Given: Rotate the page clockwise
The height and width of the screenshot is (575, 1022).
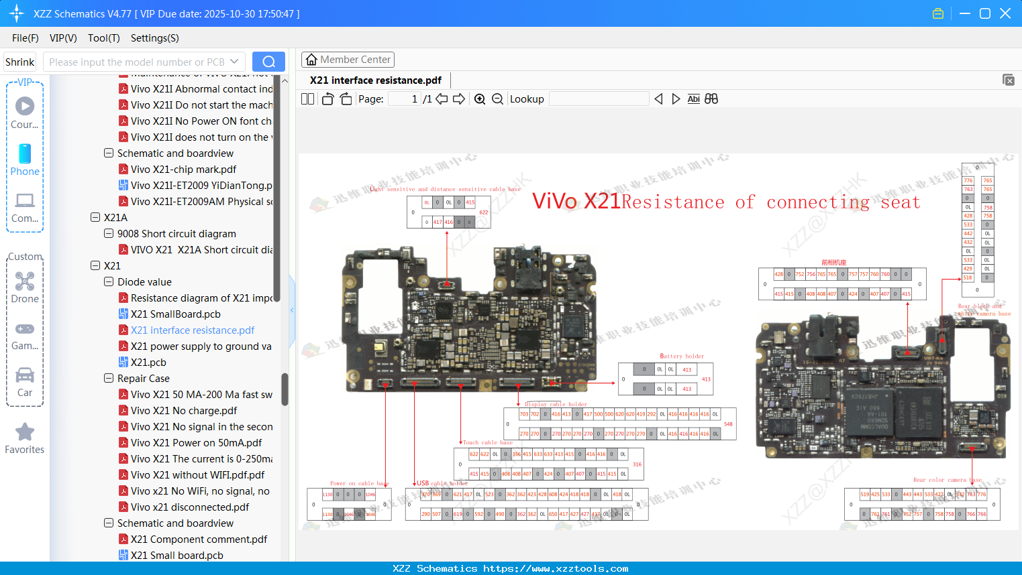Looking at the screenshot, I should (x=345, y=99).
